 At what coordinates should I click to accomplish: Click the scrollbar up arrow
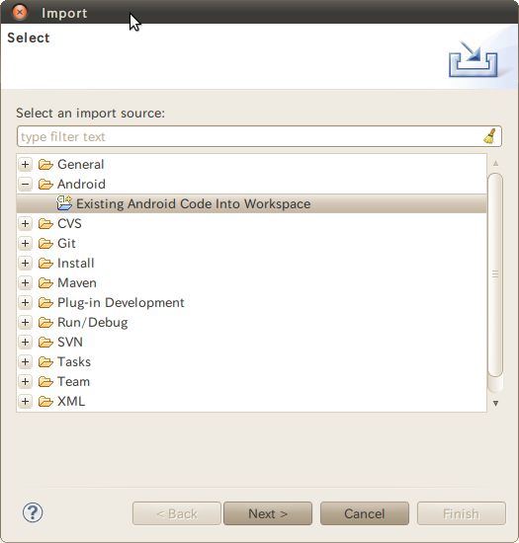click(495, 163)
